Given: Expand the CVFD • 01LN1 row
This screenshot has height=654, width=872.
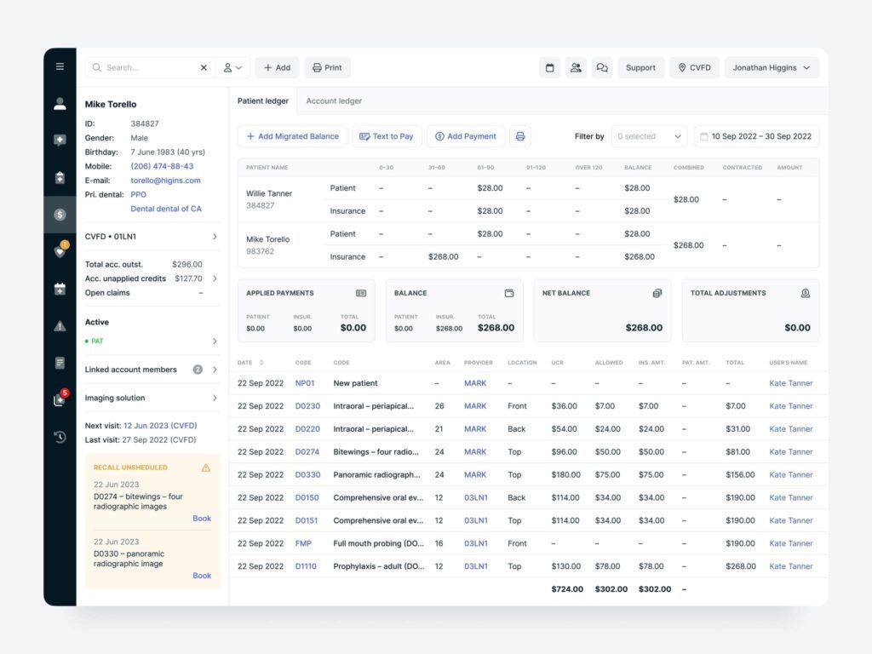Looking at the screenshot, I should tap(214, 237).
